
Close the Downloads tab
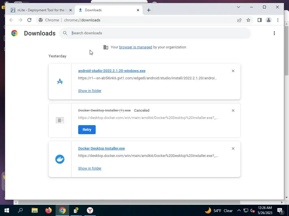pyautogui.click(x=138, y=10)
